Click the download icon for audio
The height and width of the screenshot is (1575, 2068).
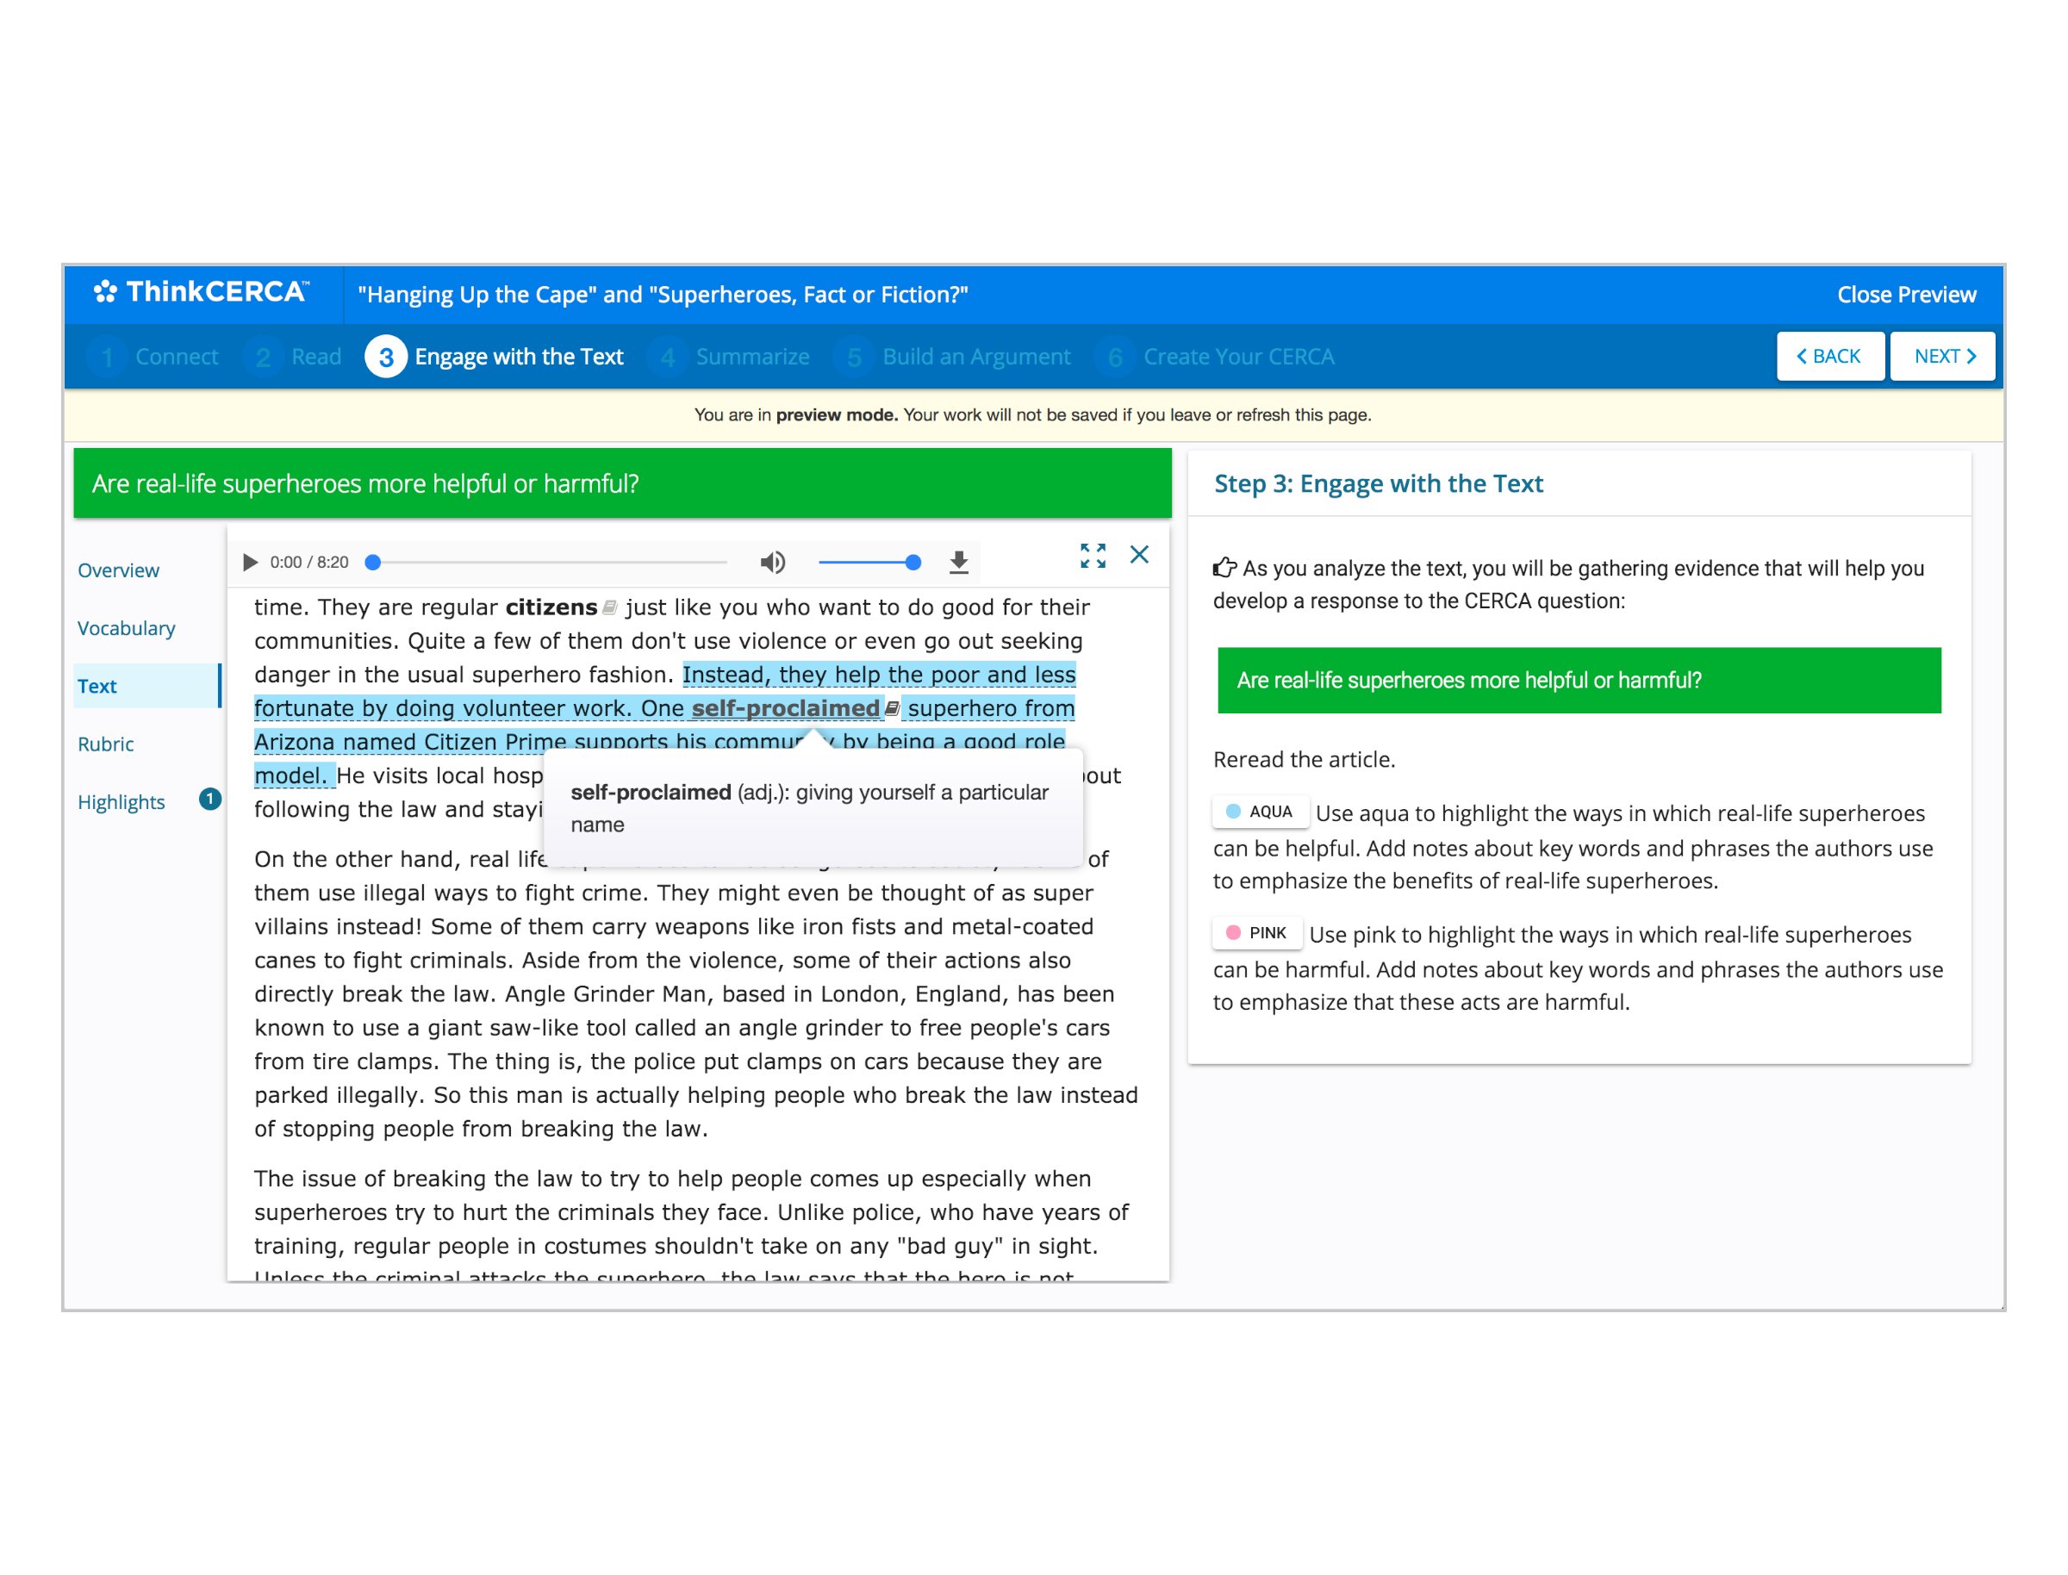click(962, 563)
